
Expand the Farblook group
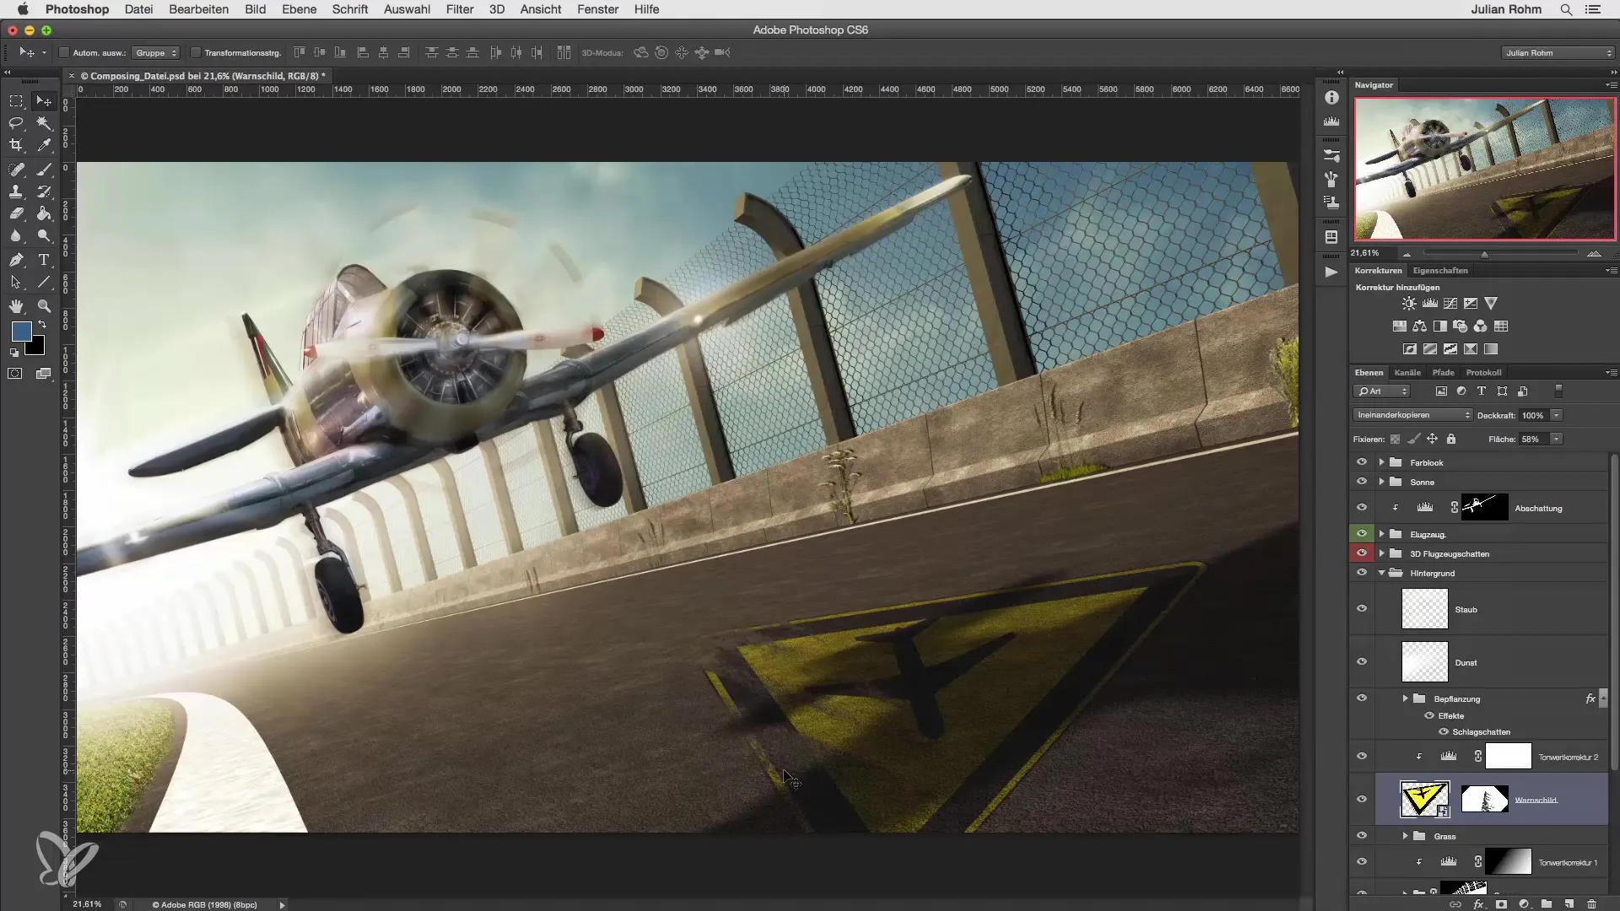tap(1381, 462)
